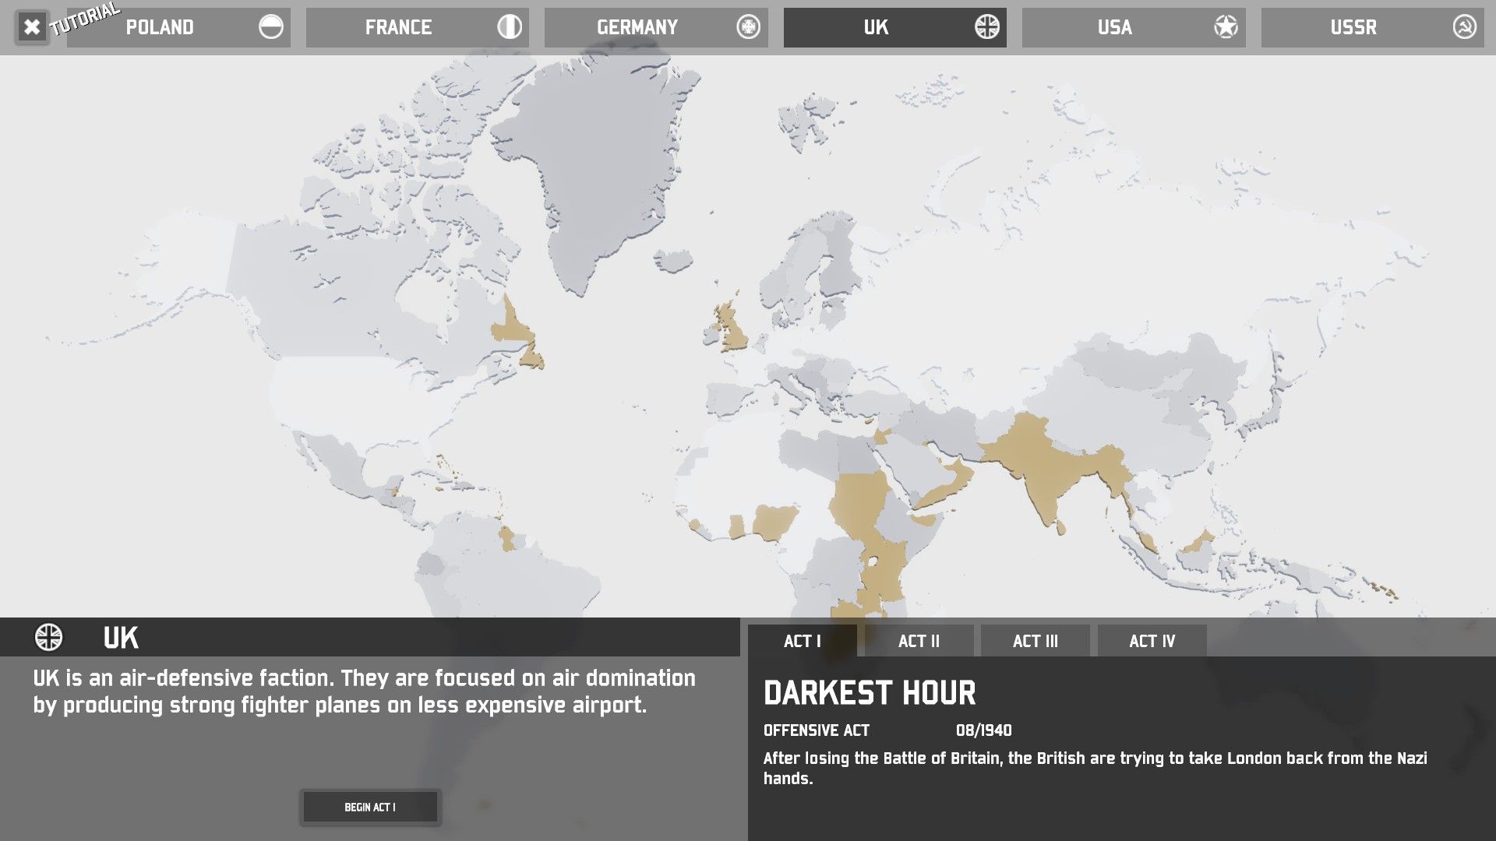View the Act IV tab

(x=1152, y=641)
